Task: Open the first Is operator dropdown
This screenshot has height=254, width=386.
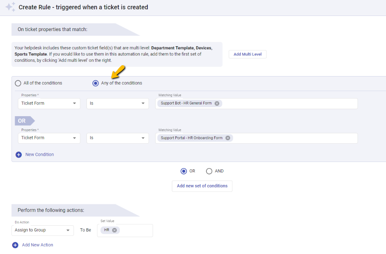Action: [118, 103]
